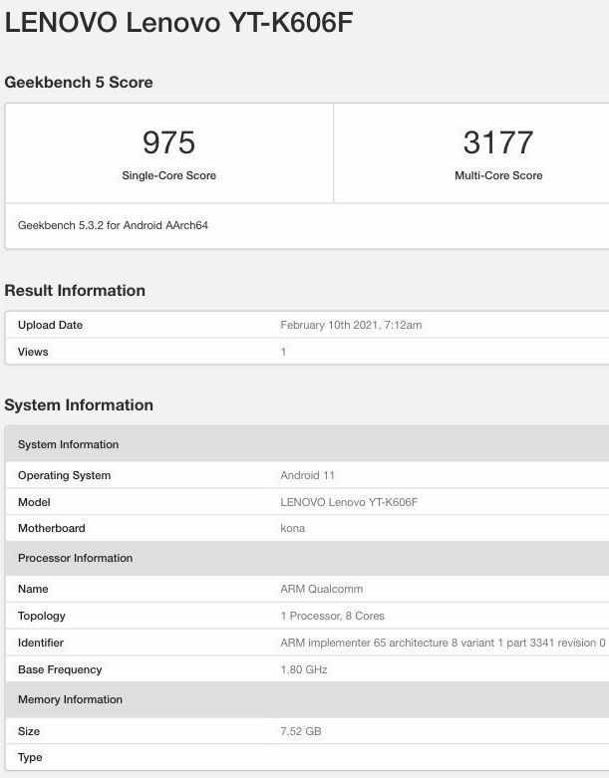Click the memory Type row label
Screen dimensions: 609x778
tap(30, 758)
